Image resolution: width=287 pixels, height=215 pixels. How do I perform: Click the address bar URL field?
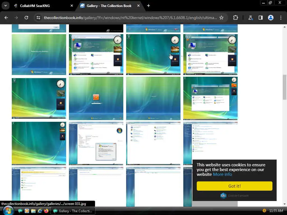tap(130, 18)
